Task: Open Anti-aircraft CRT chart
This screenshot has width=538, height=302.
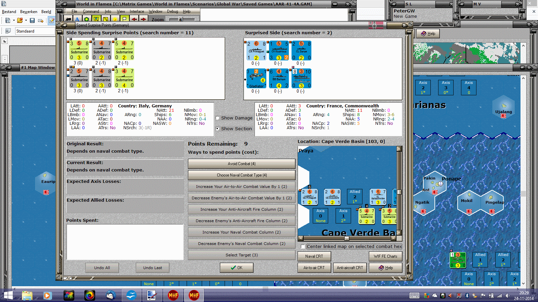Action: [x=350, y=268]
